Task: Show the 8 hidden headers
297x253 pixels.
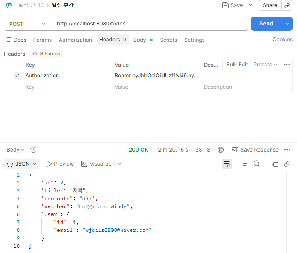Action: [46, 54]
